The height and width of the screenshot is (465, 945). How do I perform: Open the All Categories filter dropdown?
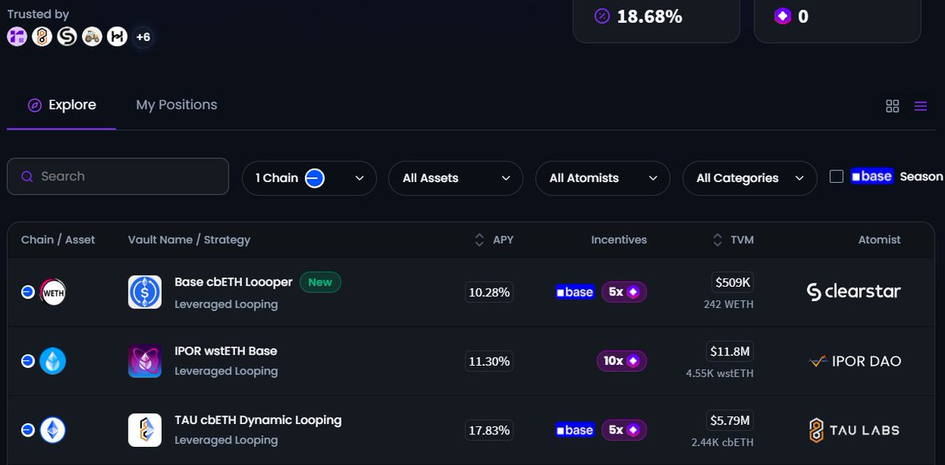(750, 178)
